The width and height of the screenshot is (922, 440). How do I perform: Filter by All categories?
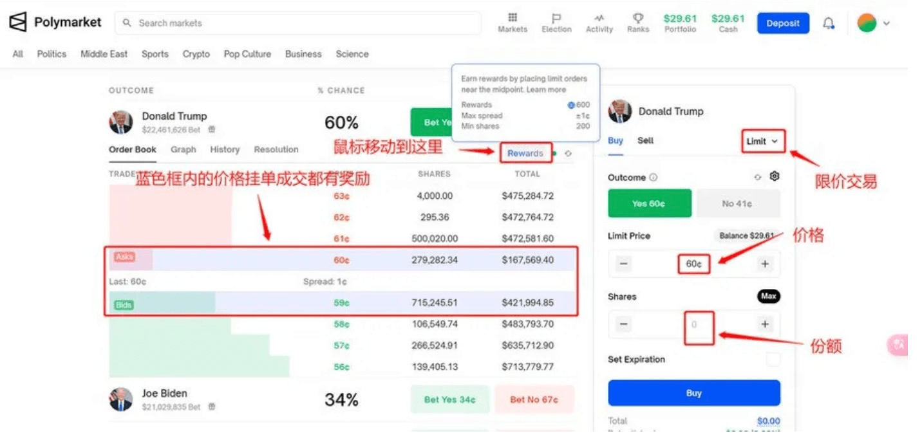[x=18, y=54]
